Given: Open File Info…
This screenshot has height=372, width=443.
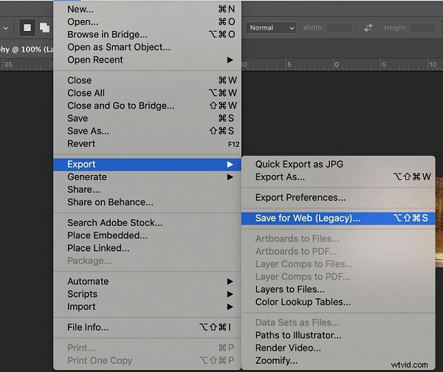Looking at the screenshot, I should 88,327.
